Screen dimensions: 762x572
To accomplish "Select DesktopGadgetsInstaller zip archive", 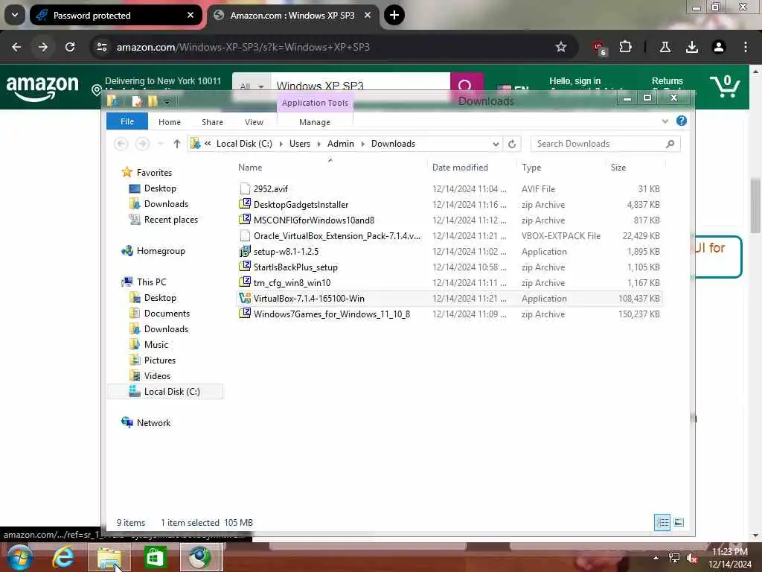I will (x=450, y=204).
